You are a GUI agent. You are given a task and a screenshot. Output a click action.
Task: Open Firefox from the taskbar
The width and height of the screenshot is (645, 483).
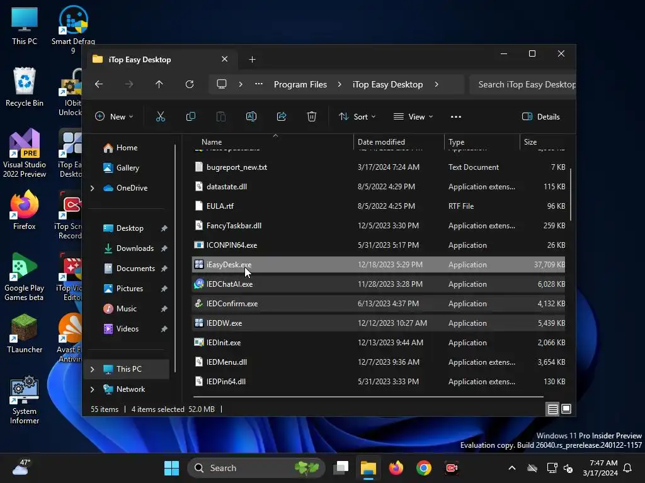(x=396, y=468)
